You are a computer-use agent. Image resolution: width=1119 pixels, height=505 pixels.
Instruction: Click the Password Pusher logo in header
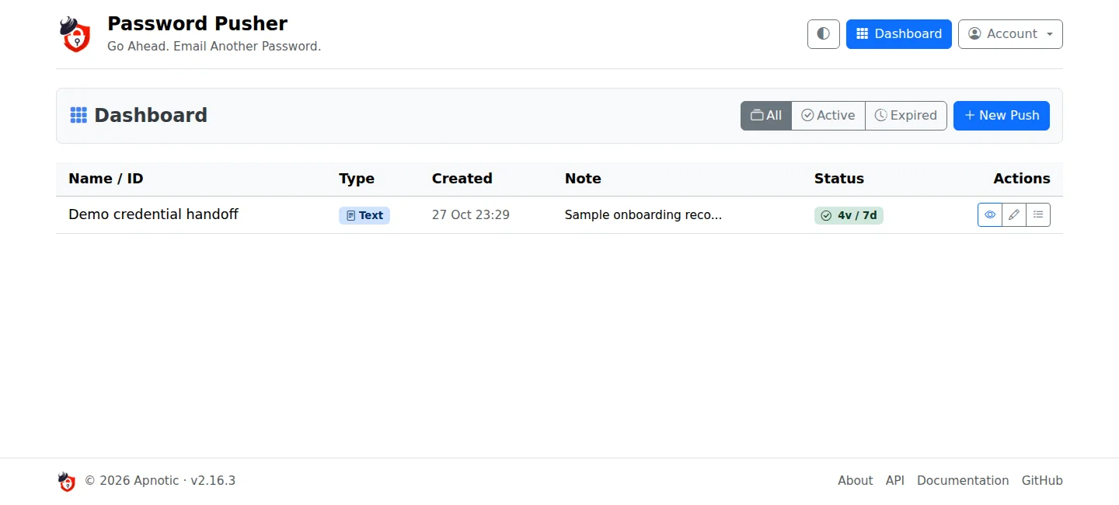pyautogui.click(x=75, y=34)
